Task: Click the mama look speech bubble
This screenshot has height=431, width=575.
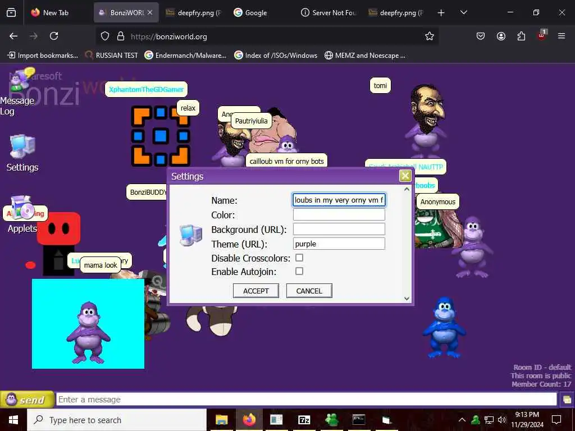Action: [101, 265]
